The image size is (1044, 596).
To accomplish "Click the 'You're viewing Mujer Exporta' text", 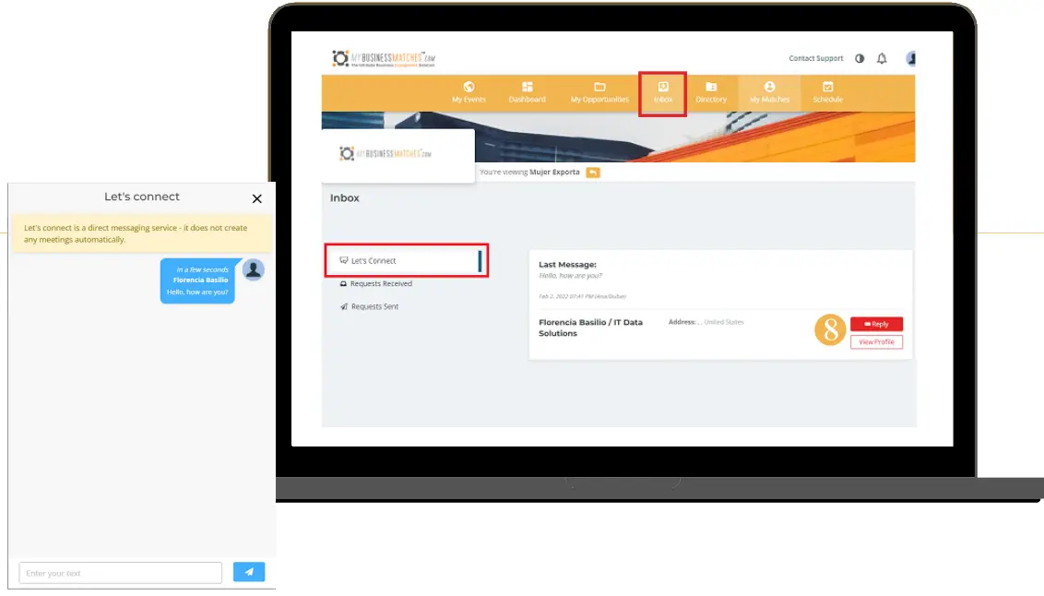I will click(529, 173).
